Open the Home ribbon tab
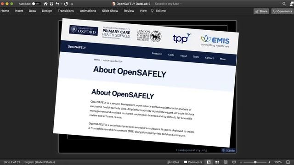 pos(5,11)
